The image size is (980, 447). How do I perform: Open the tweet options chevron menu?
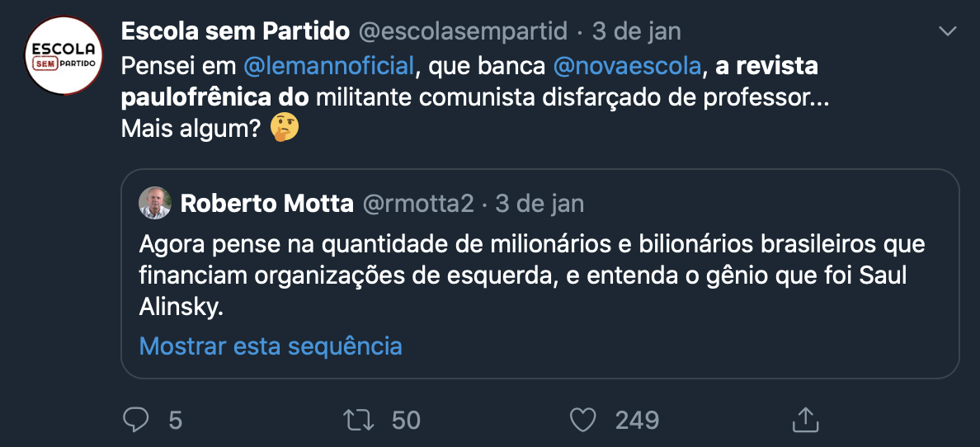(949, 32)
